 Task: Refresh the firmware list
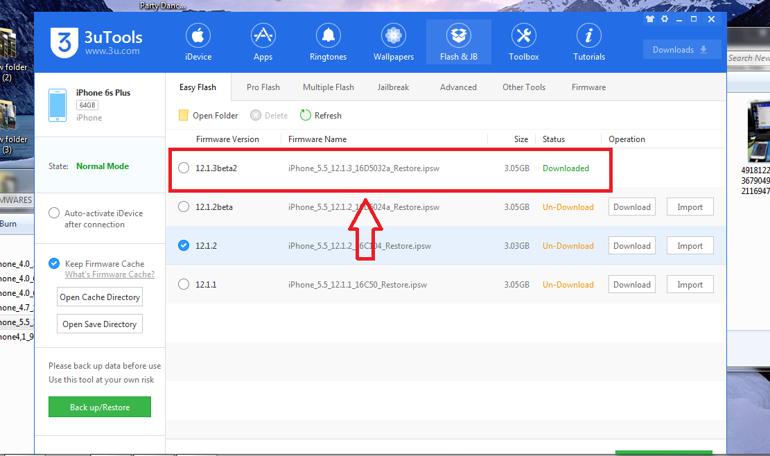tap(321, 115)
